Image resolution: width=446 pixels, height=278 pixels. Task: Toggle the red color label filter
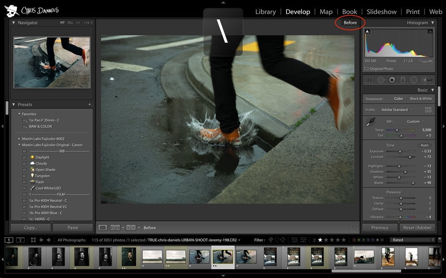tap(354, 240)
